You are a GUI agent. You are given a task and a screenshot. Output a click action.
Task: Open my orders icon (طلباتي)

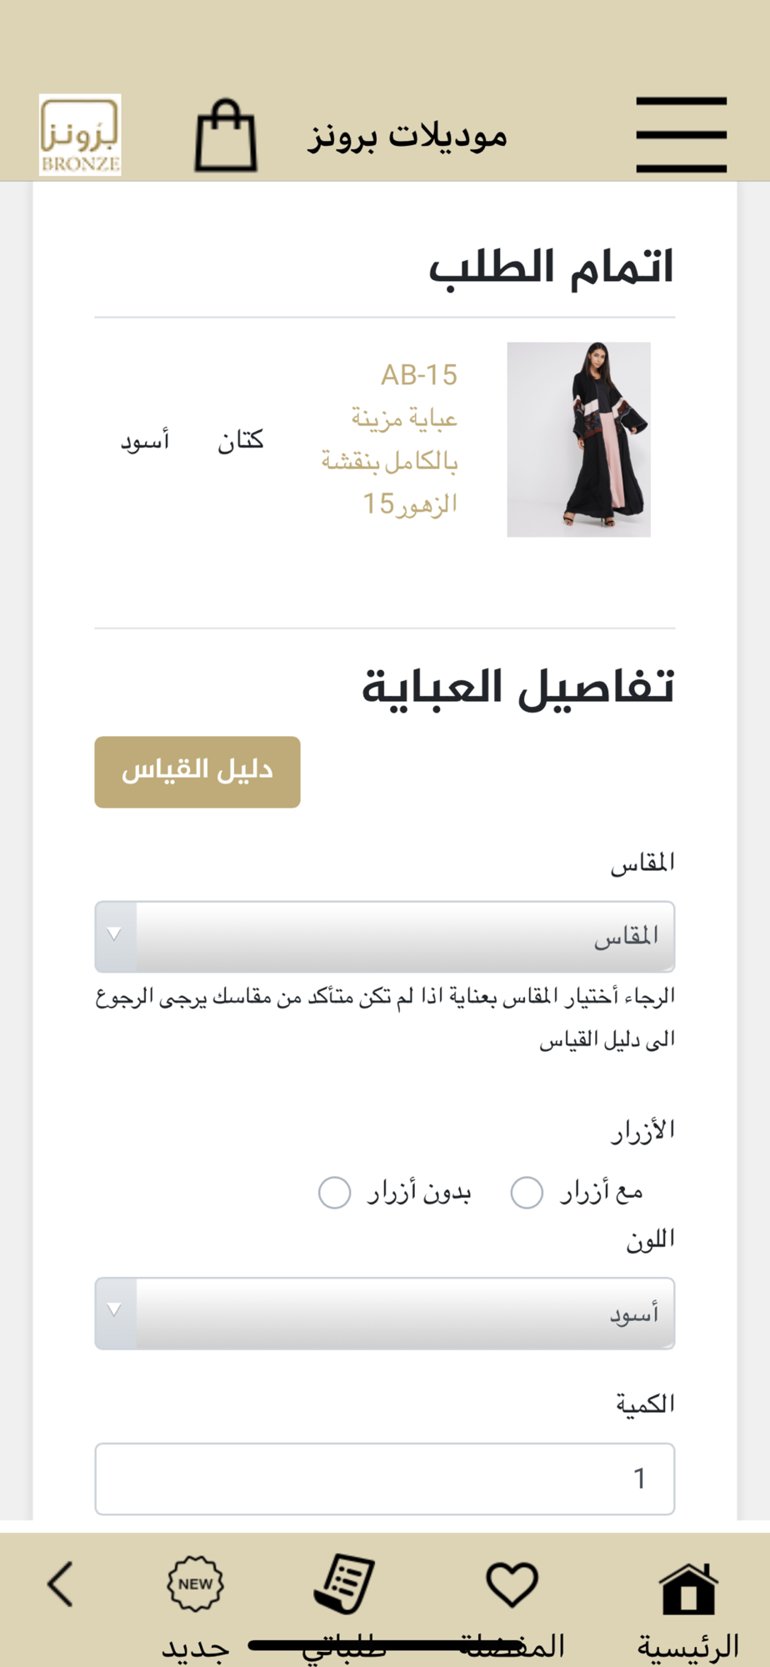[344, 1584]
